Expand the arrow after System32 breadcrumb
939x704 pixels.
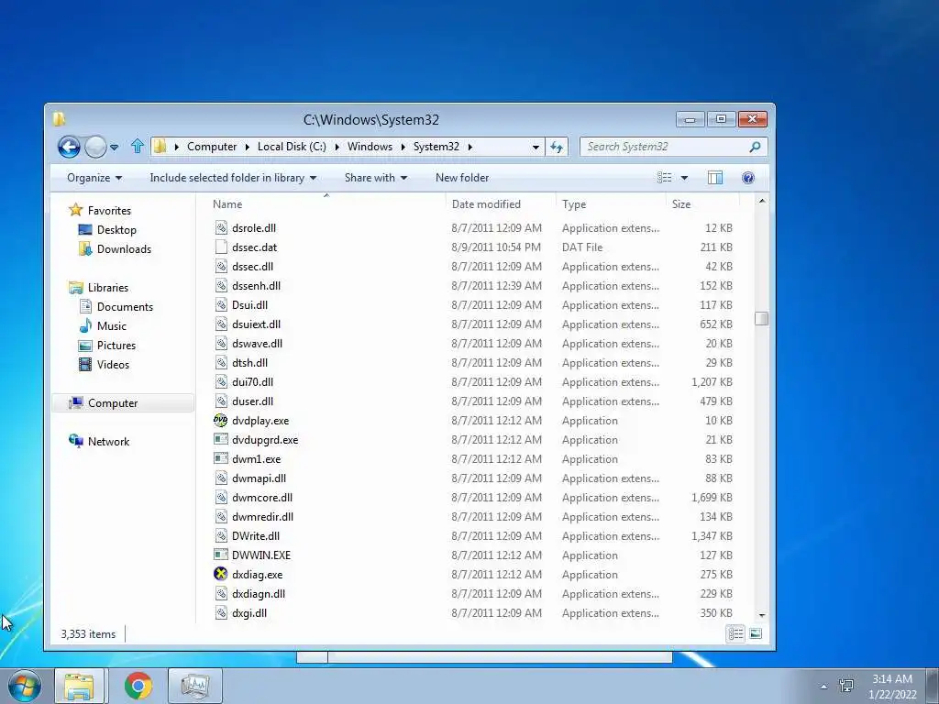[470, 147]
